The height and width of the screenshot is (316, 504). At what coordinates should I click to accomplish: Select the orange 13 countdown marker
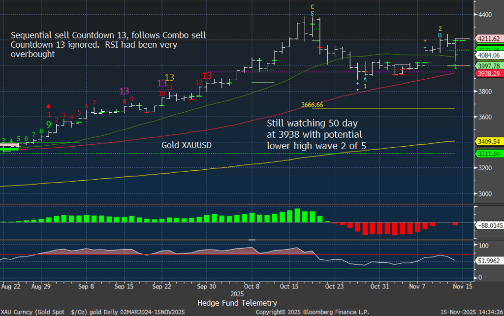[x=169, y=77]
